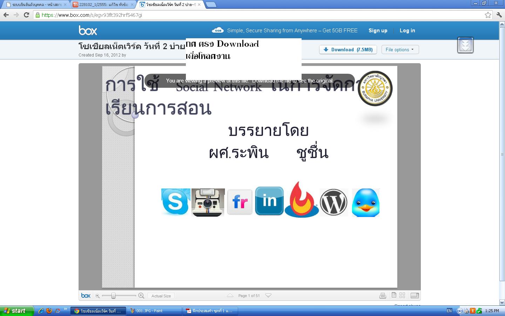Click the Windows Start button
Screen dimensions: 505x316
17,311
